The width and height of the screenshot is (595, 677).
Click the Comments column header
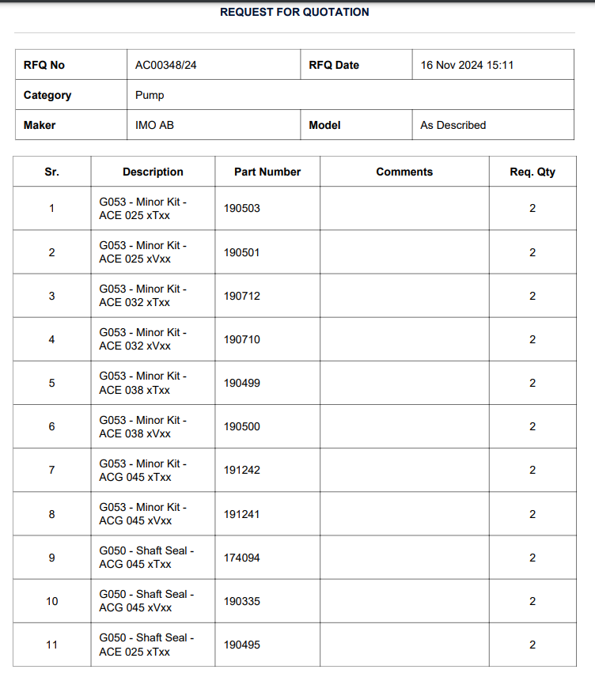[x=404, y=172]
